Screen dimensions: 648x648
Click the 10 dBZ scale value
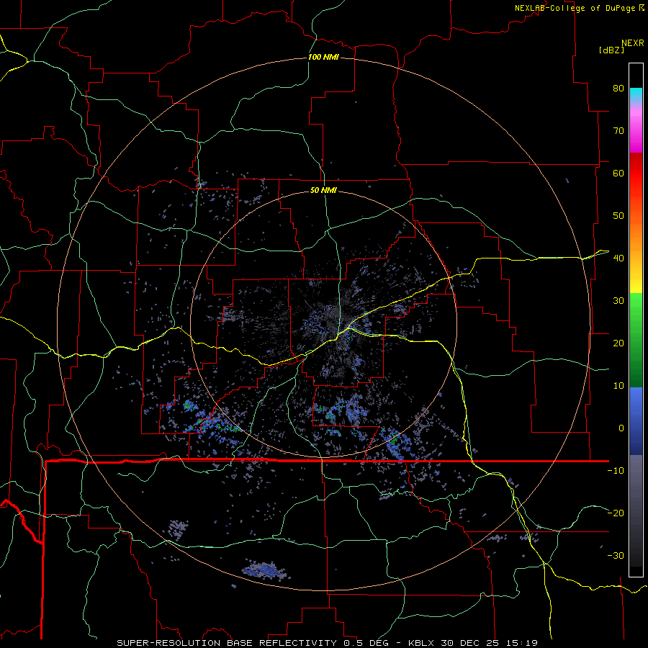(618, 386)
